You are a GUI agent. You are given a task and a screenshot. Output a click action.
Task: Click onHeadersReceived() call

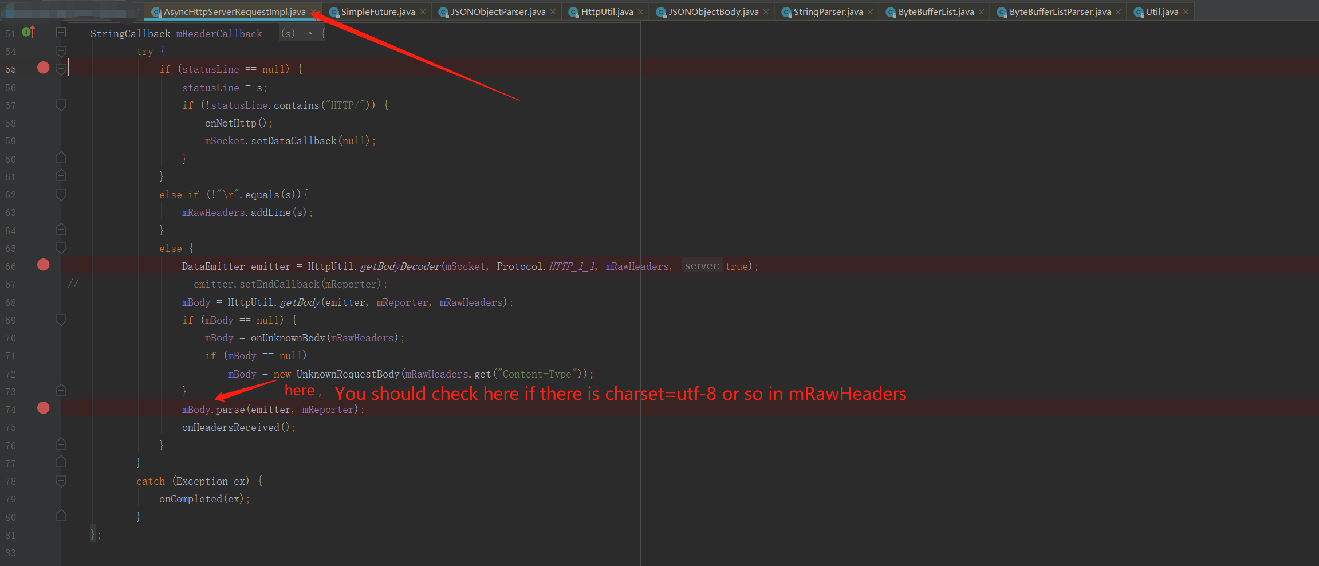click(236, 427)
